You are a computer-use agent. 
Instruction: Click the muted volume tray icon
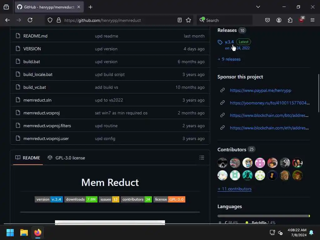tap(280, 232)
